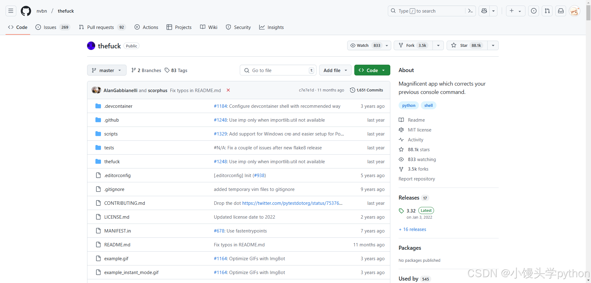Open example_instant_mode.gif file
This screenshot has width=591, height=283.
tap(131, 273)
